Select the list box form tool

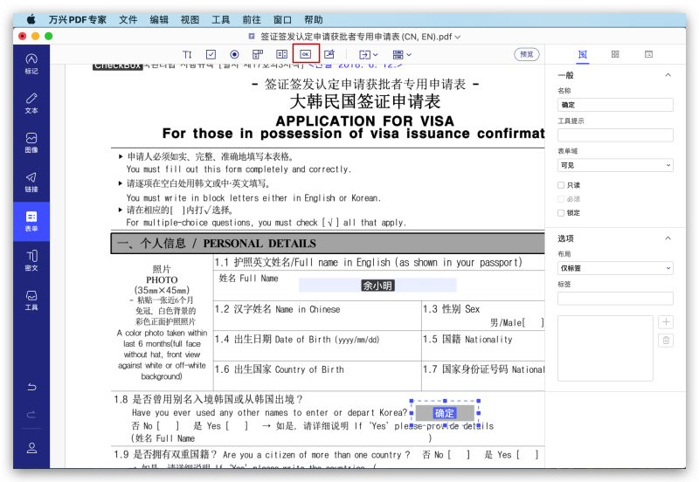tap(281, 54)
